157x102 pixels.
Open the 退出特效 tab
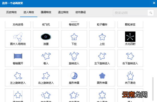tap(63, 12)
